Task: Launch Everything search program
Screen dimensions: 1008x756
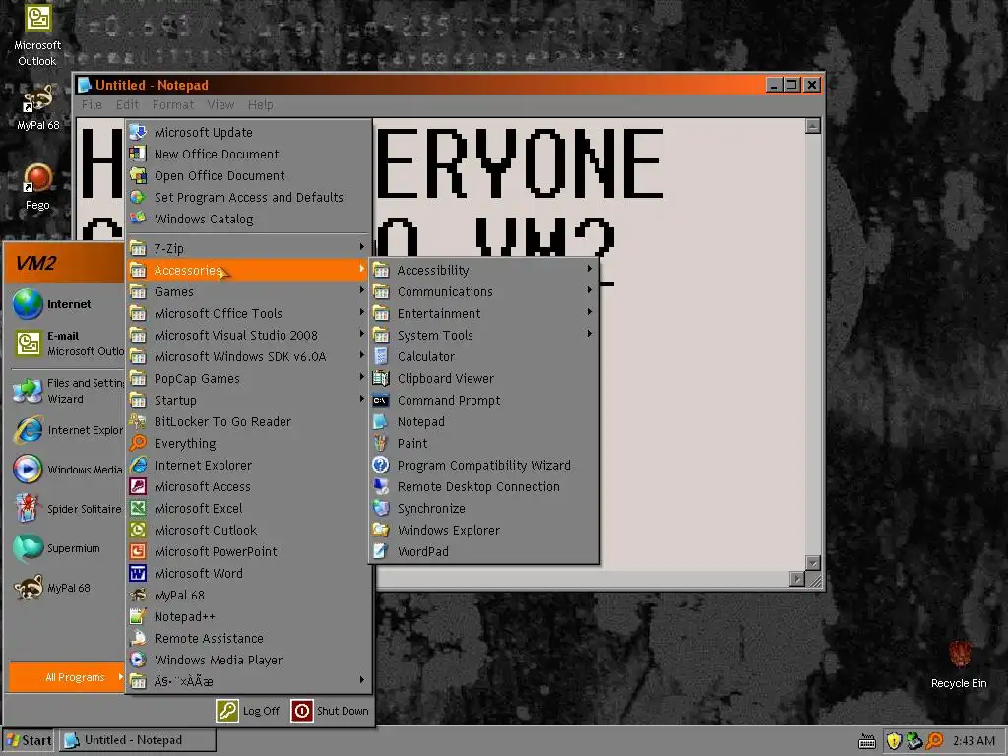Action: (x=249, y=444)
